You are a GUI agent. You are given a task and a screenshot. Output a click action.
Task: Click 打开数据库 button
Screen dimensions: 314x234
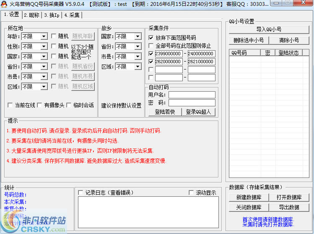coord(289,198)
